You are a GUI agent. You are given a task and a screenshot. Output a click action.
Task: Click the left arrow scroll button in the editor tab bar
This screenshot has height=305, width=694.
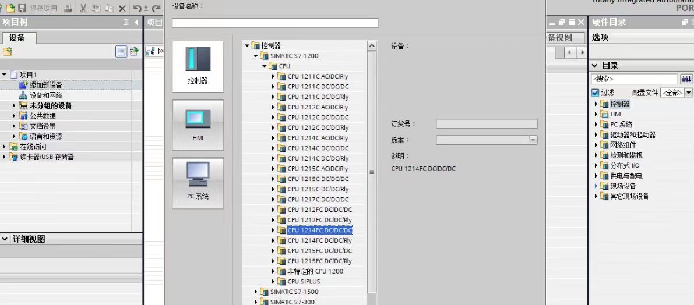pyautogui.click(x=570, y=52)
